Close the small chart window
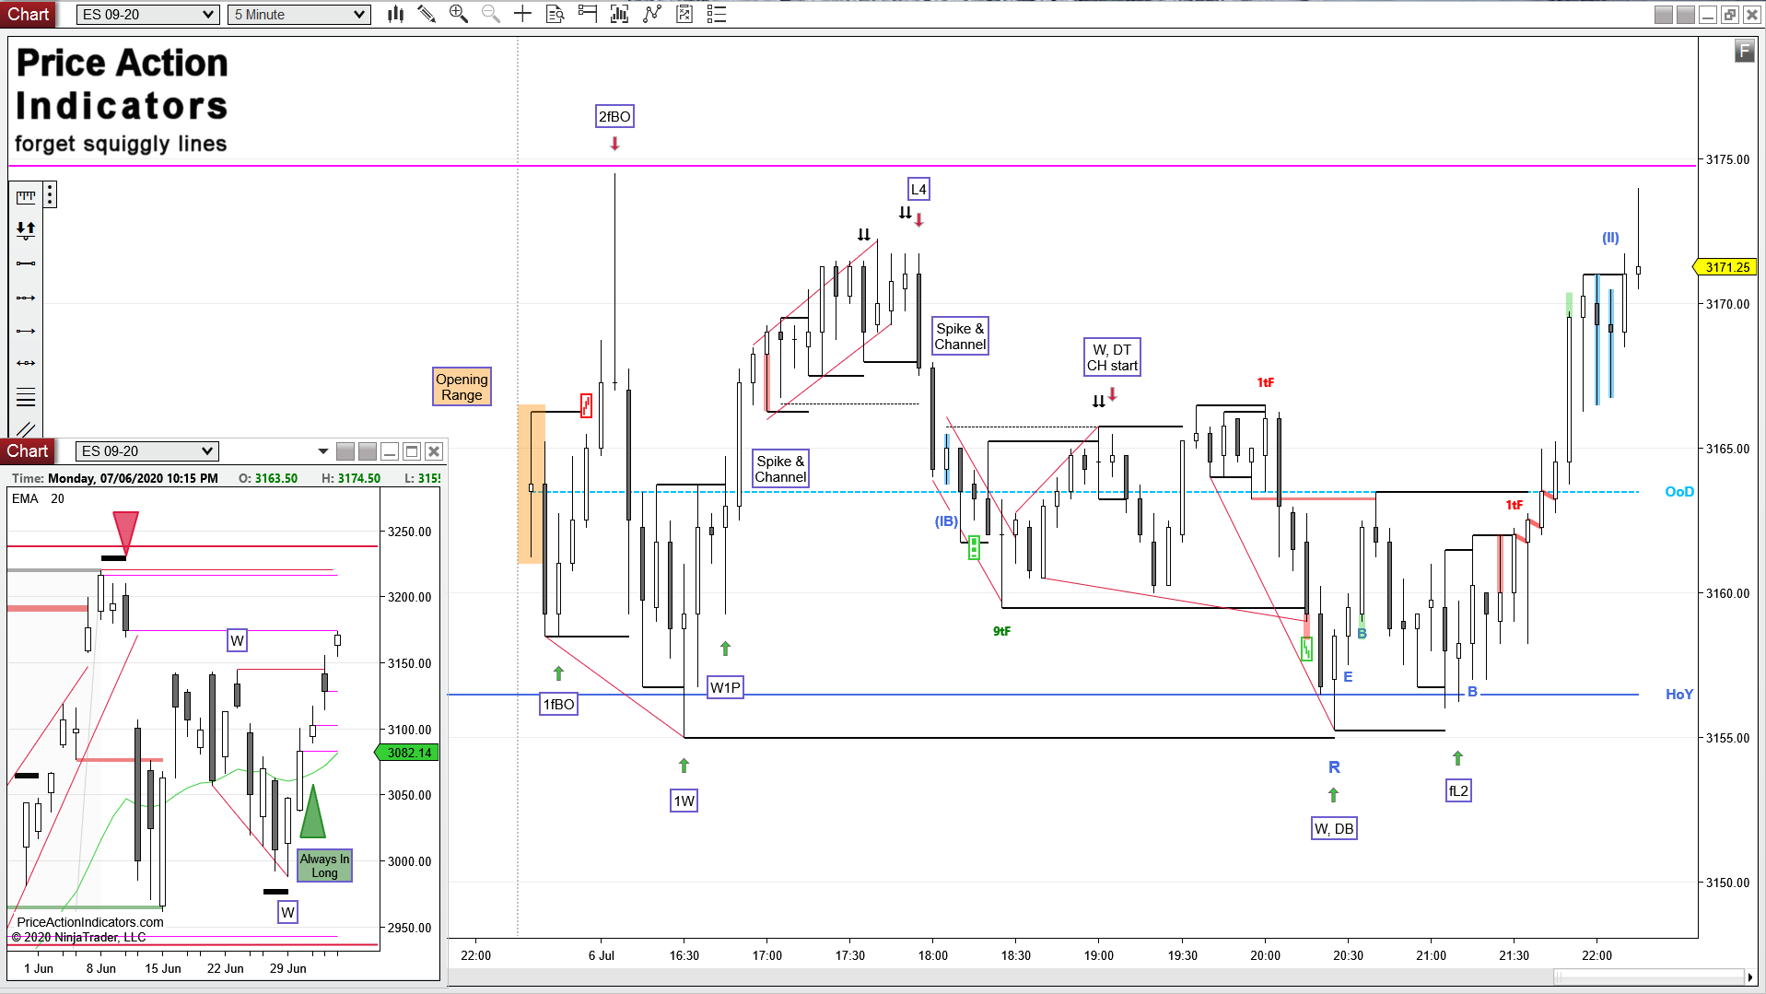The image size is (1766, 994). point(434,451)
